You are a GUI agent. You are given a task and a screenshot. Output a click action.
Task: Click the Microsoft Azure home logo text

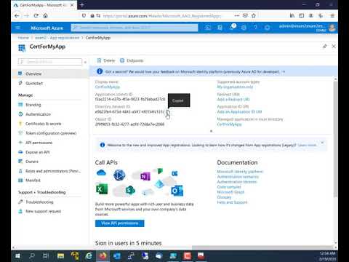point(47,28)
